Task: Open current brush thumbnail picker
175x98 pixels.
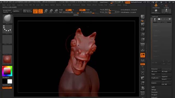Action: point(7,19)
